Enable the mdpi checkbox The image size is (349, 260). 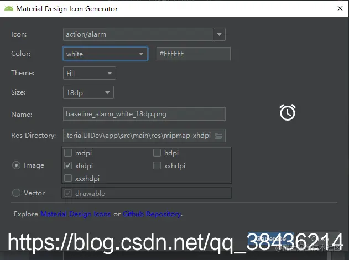(68, 153)
